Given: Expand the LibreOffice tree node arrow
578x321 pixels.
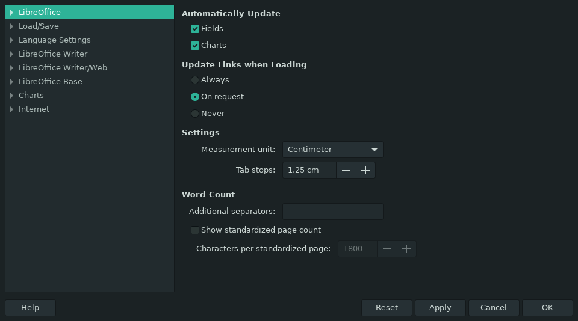Looking at the screenshot, I should [x=11, y=13].
